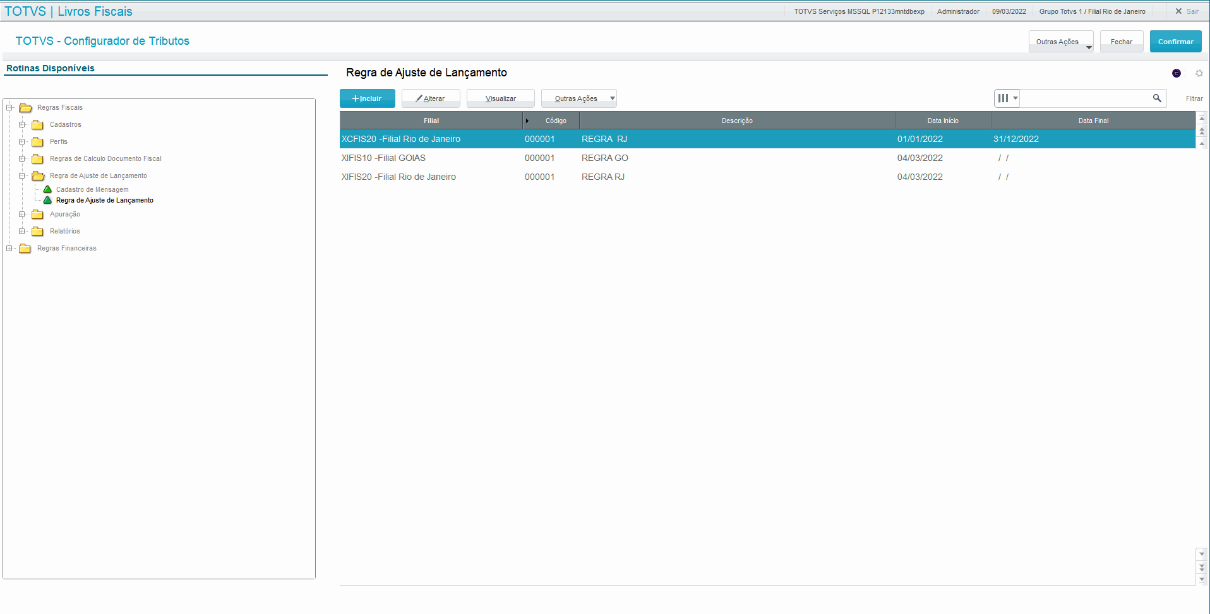Expand the Apuração tree node
Image resolution: width=1210 pixels, height=614 pixels.
[22, 214]
